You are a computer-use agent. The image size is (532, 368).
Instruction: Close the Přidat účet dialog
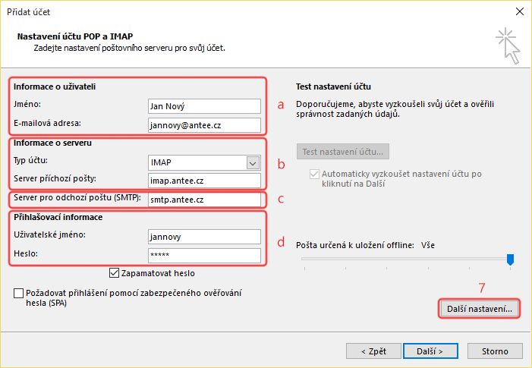click(x=518, y=12)
